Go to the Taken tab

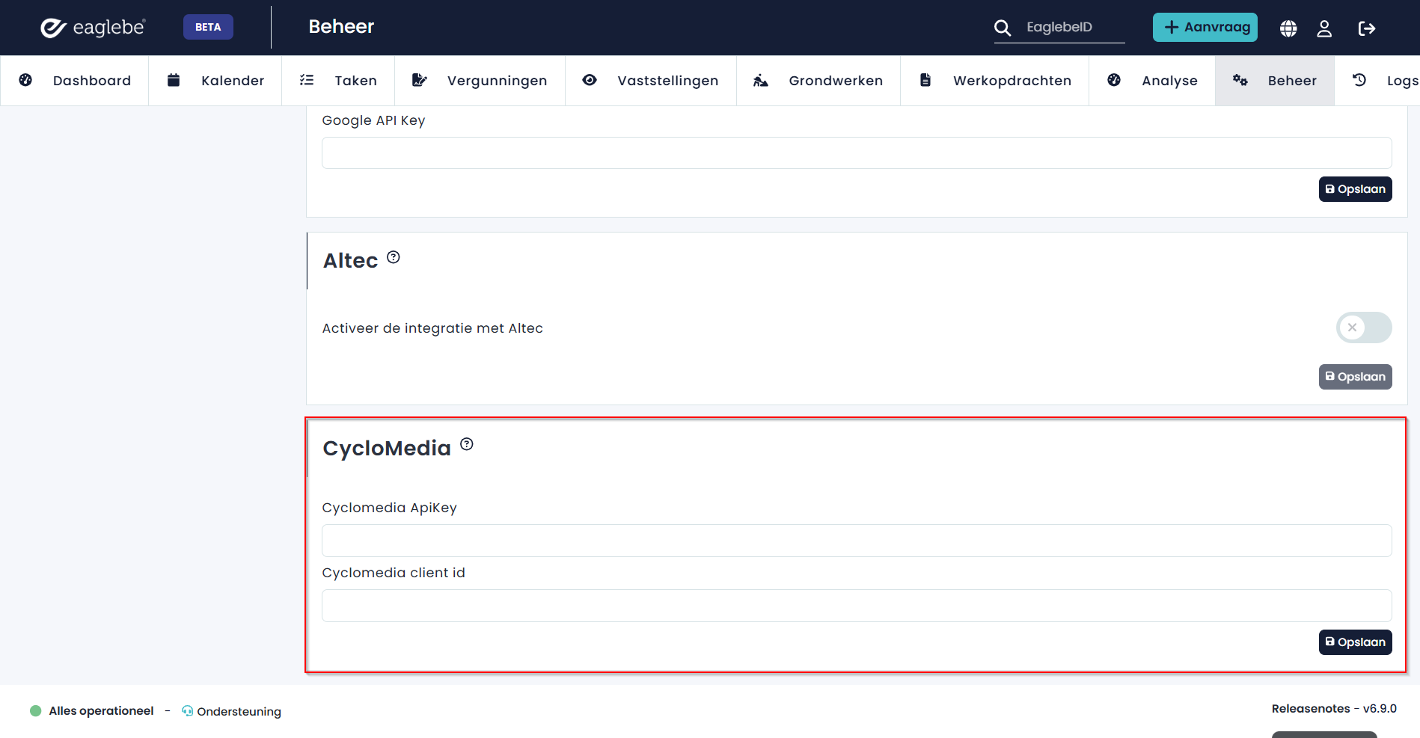[x=338, y=80]
